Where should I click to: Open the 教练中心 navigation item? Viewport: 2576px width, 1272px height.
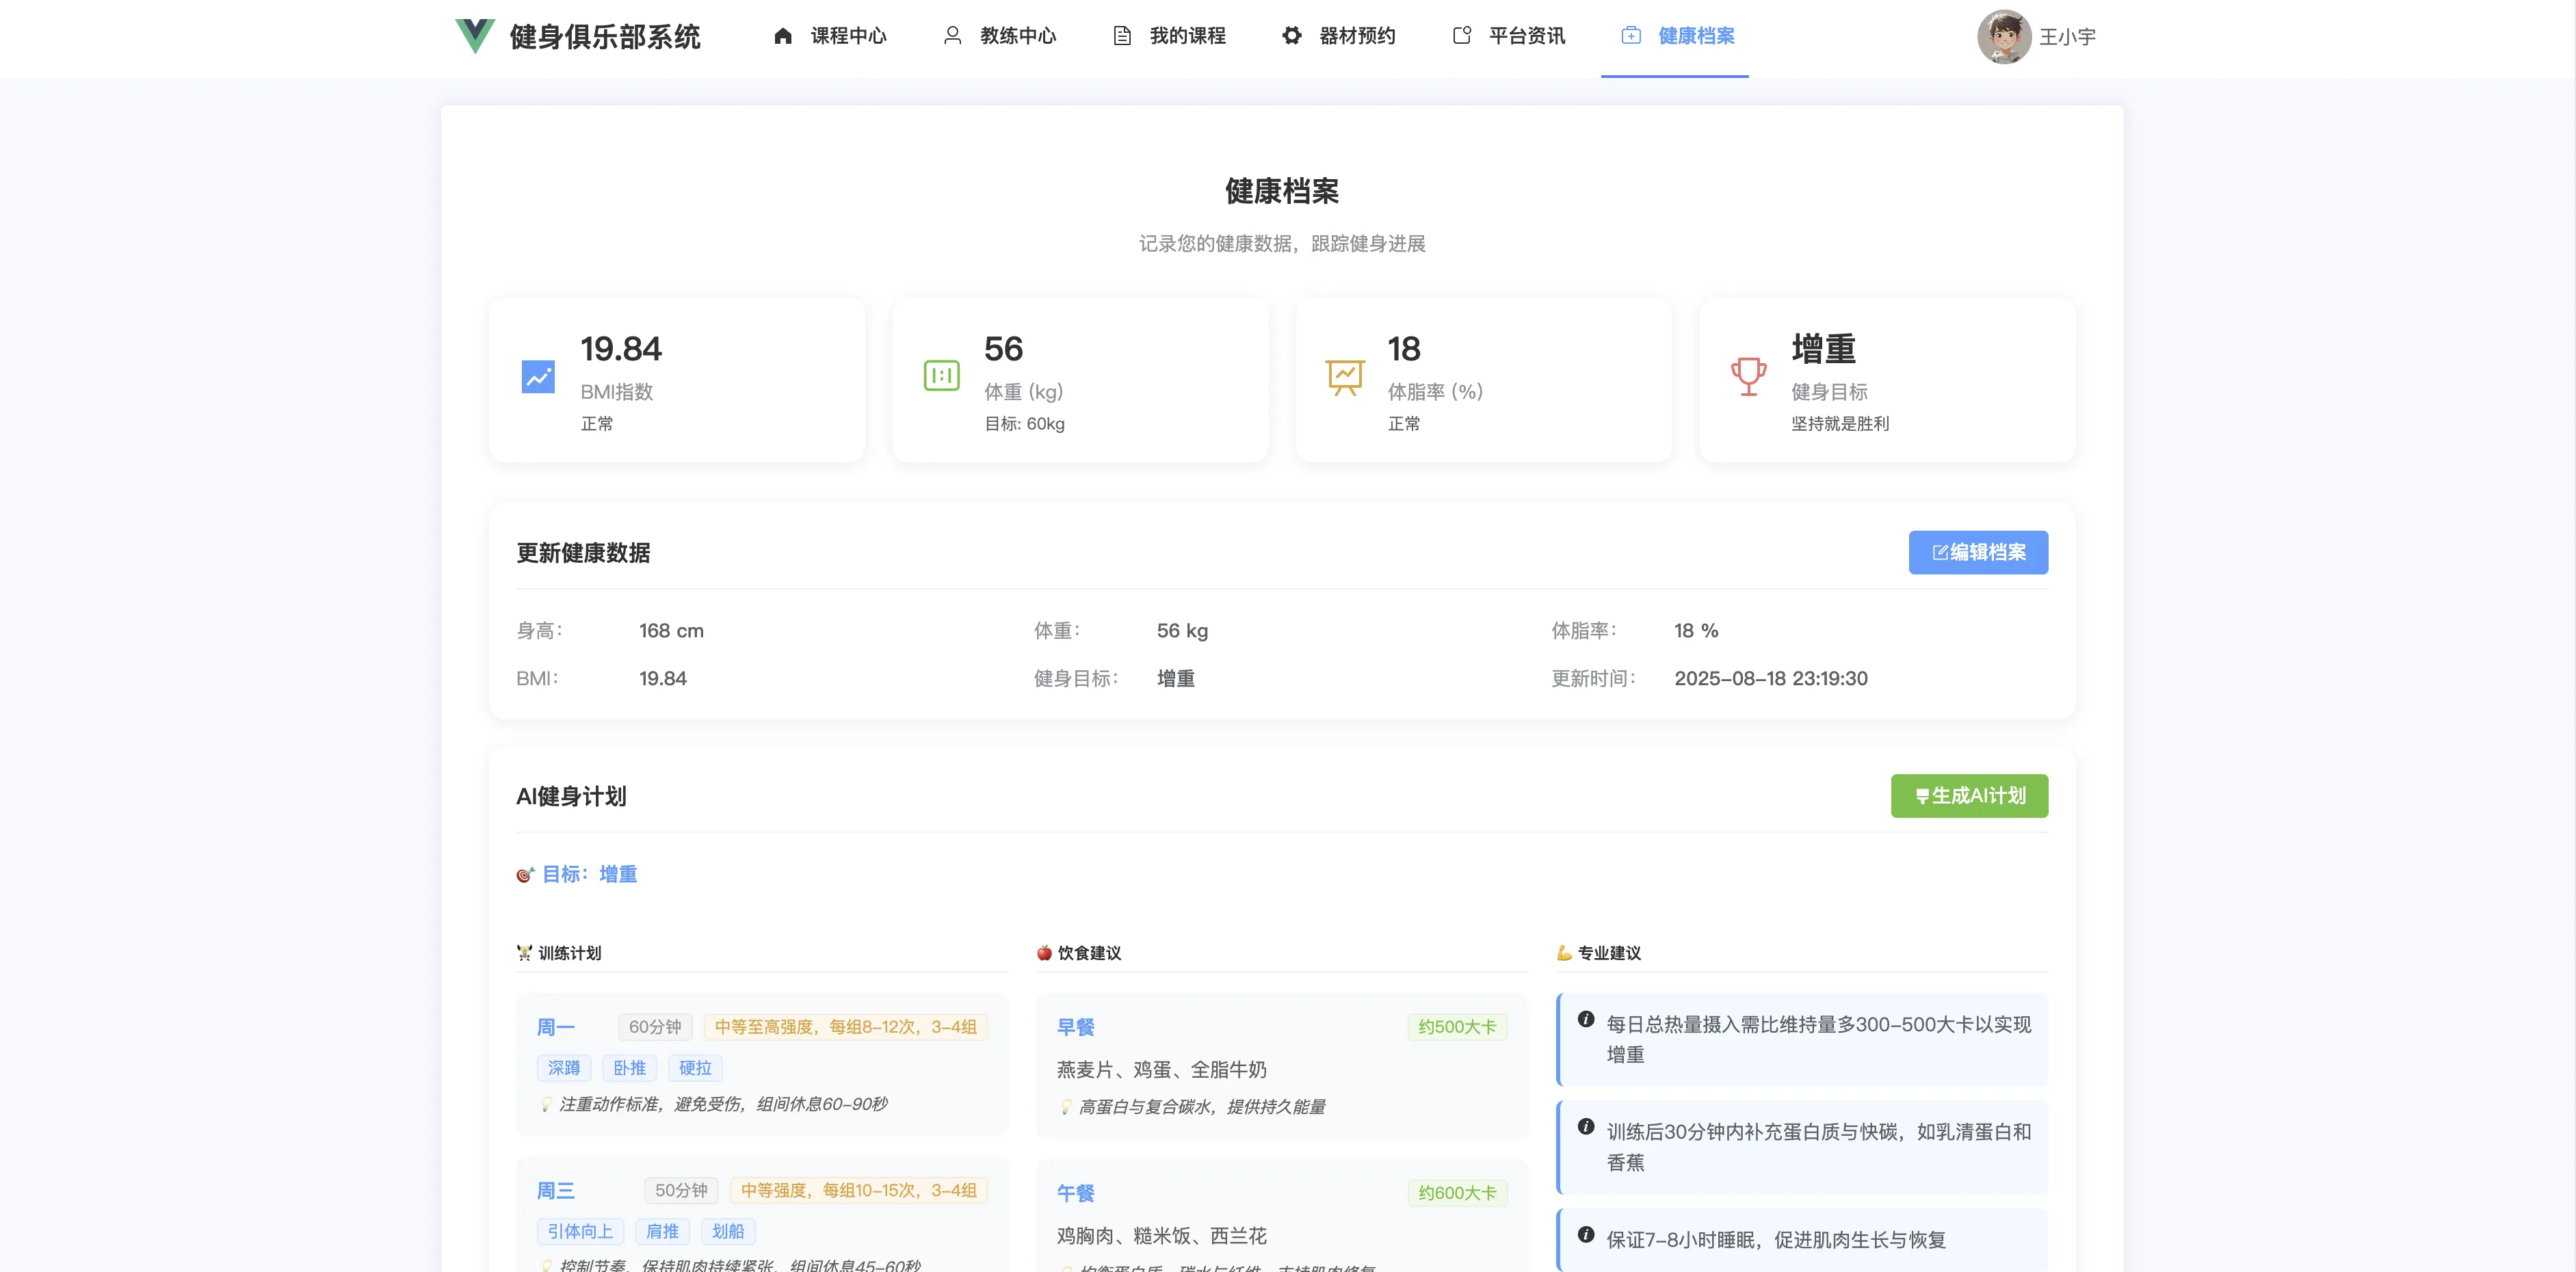click(1017, 36)
